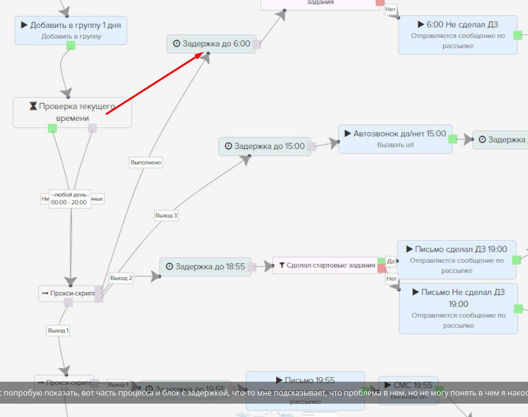Click play icon on 'Письмо Не сделал ДЗ 19:00'

click(x=415, y=292)
